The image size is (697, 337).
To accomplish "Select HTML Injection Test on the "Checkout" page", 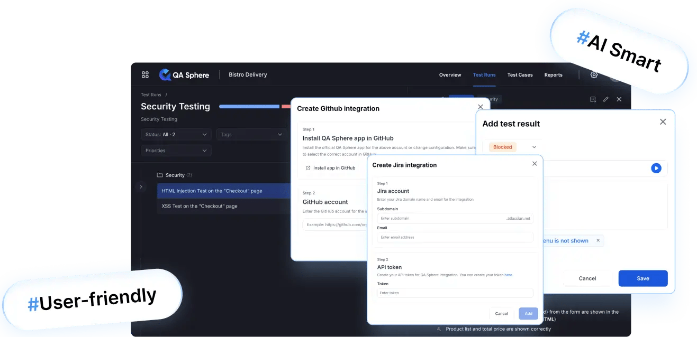I will (224, 191).
